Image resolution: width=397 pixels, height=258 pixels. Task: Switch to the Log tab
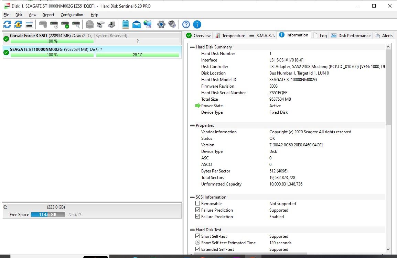(x=320, y=36)
